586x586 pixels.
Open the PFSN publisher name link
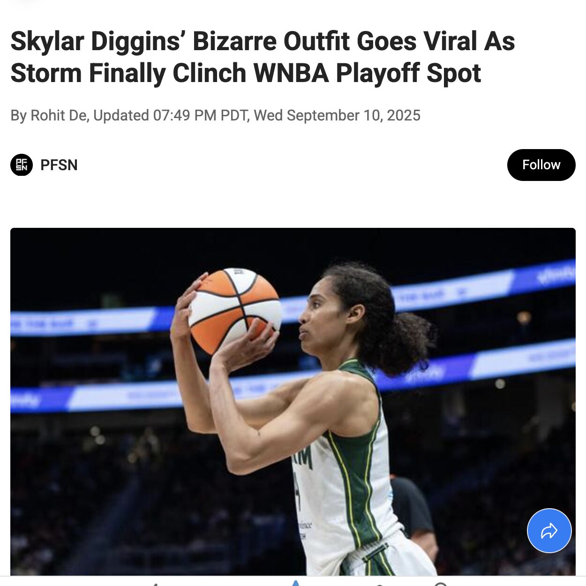point(59,165)
